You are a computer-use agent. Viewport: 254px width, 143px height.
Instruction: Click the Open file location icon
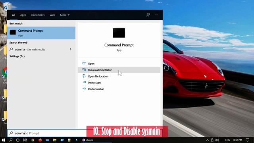click(x=84, y=76)
